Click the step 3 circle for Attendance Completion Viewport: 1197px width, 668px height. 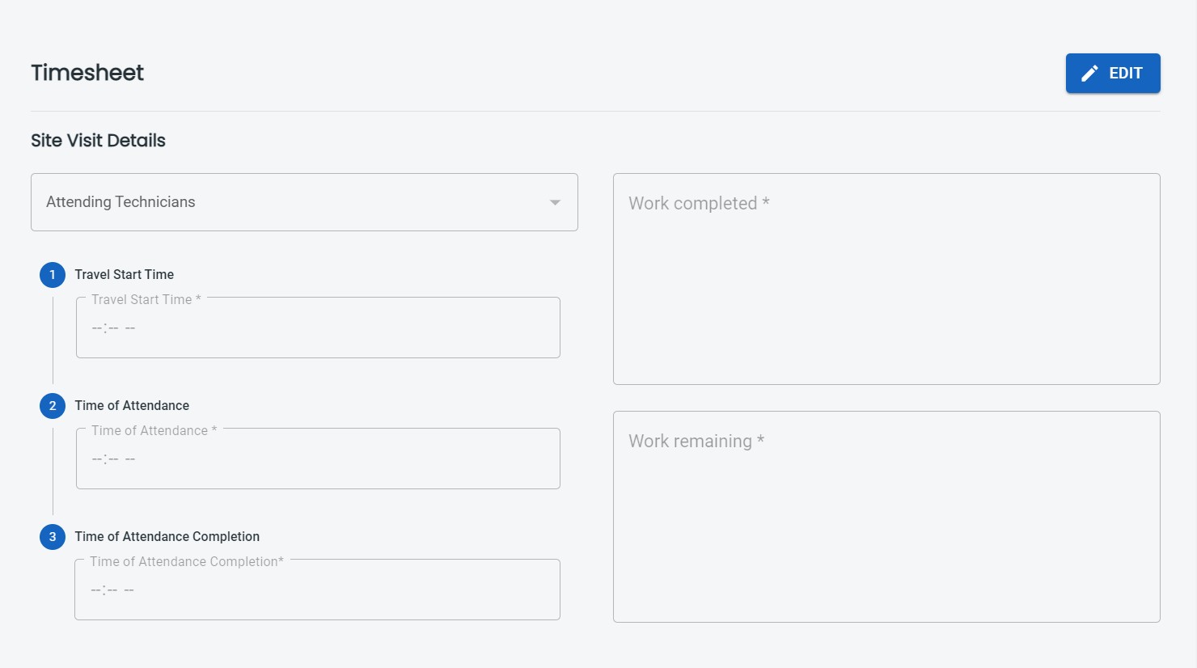(53, 537)
